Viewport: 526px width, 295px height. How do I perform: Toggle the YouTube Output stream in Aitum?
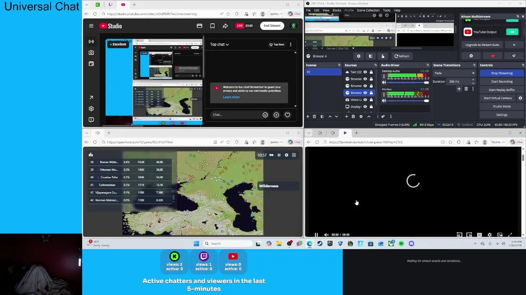[512, 32]
